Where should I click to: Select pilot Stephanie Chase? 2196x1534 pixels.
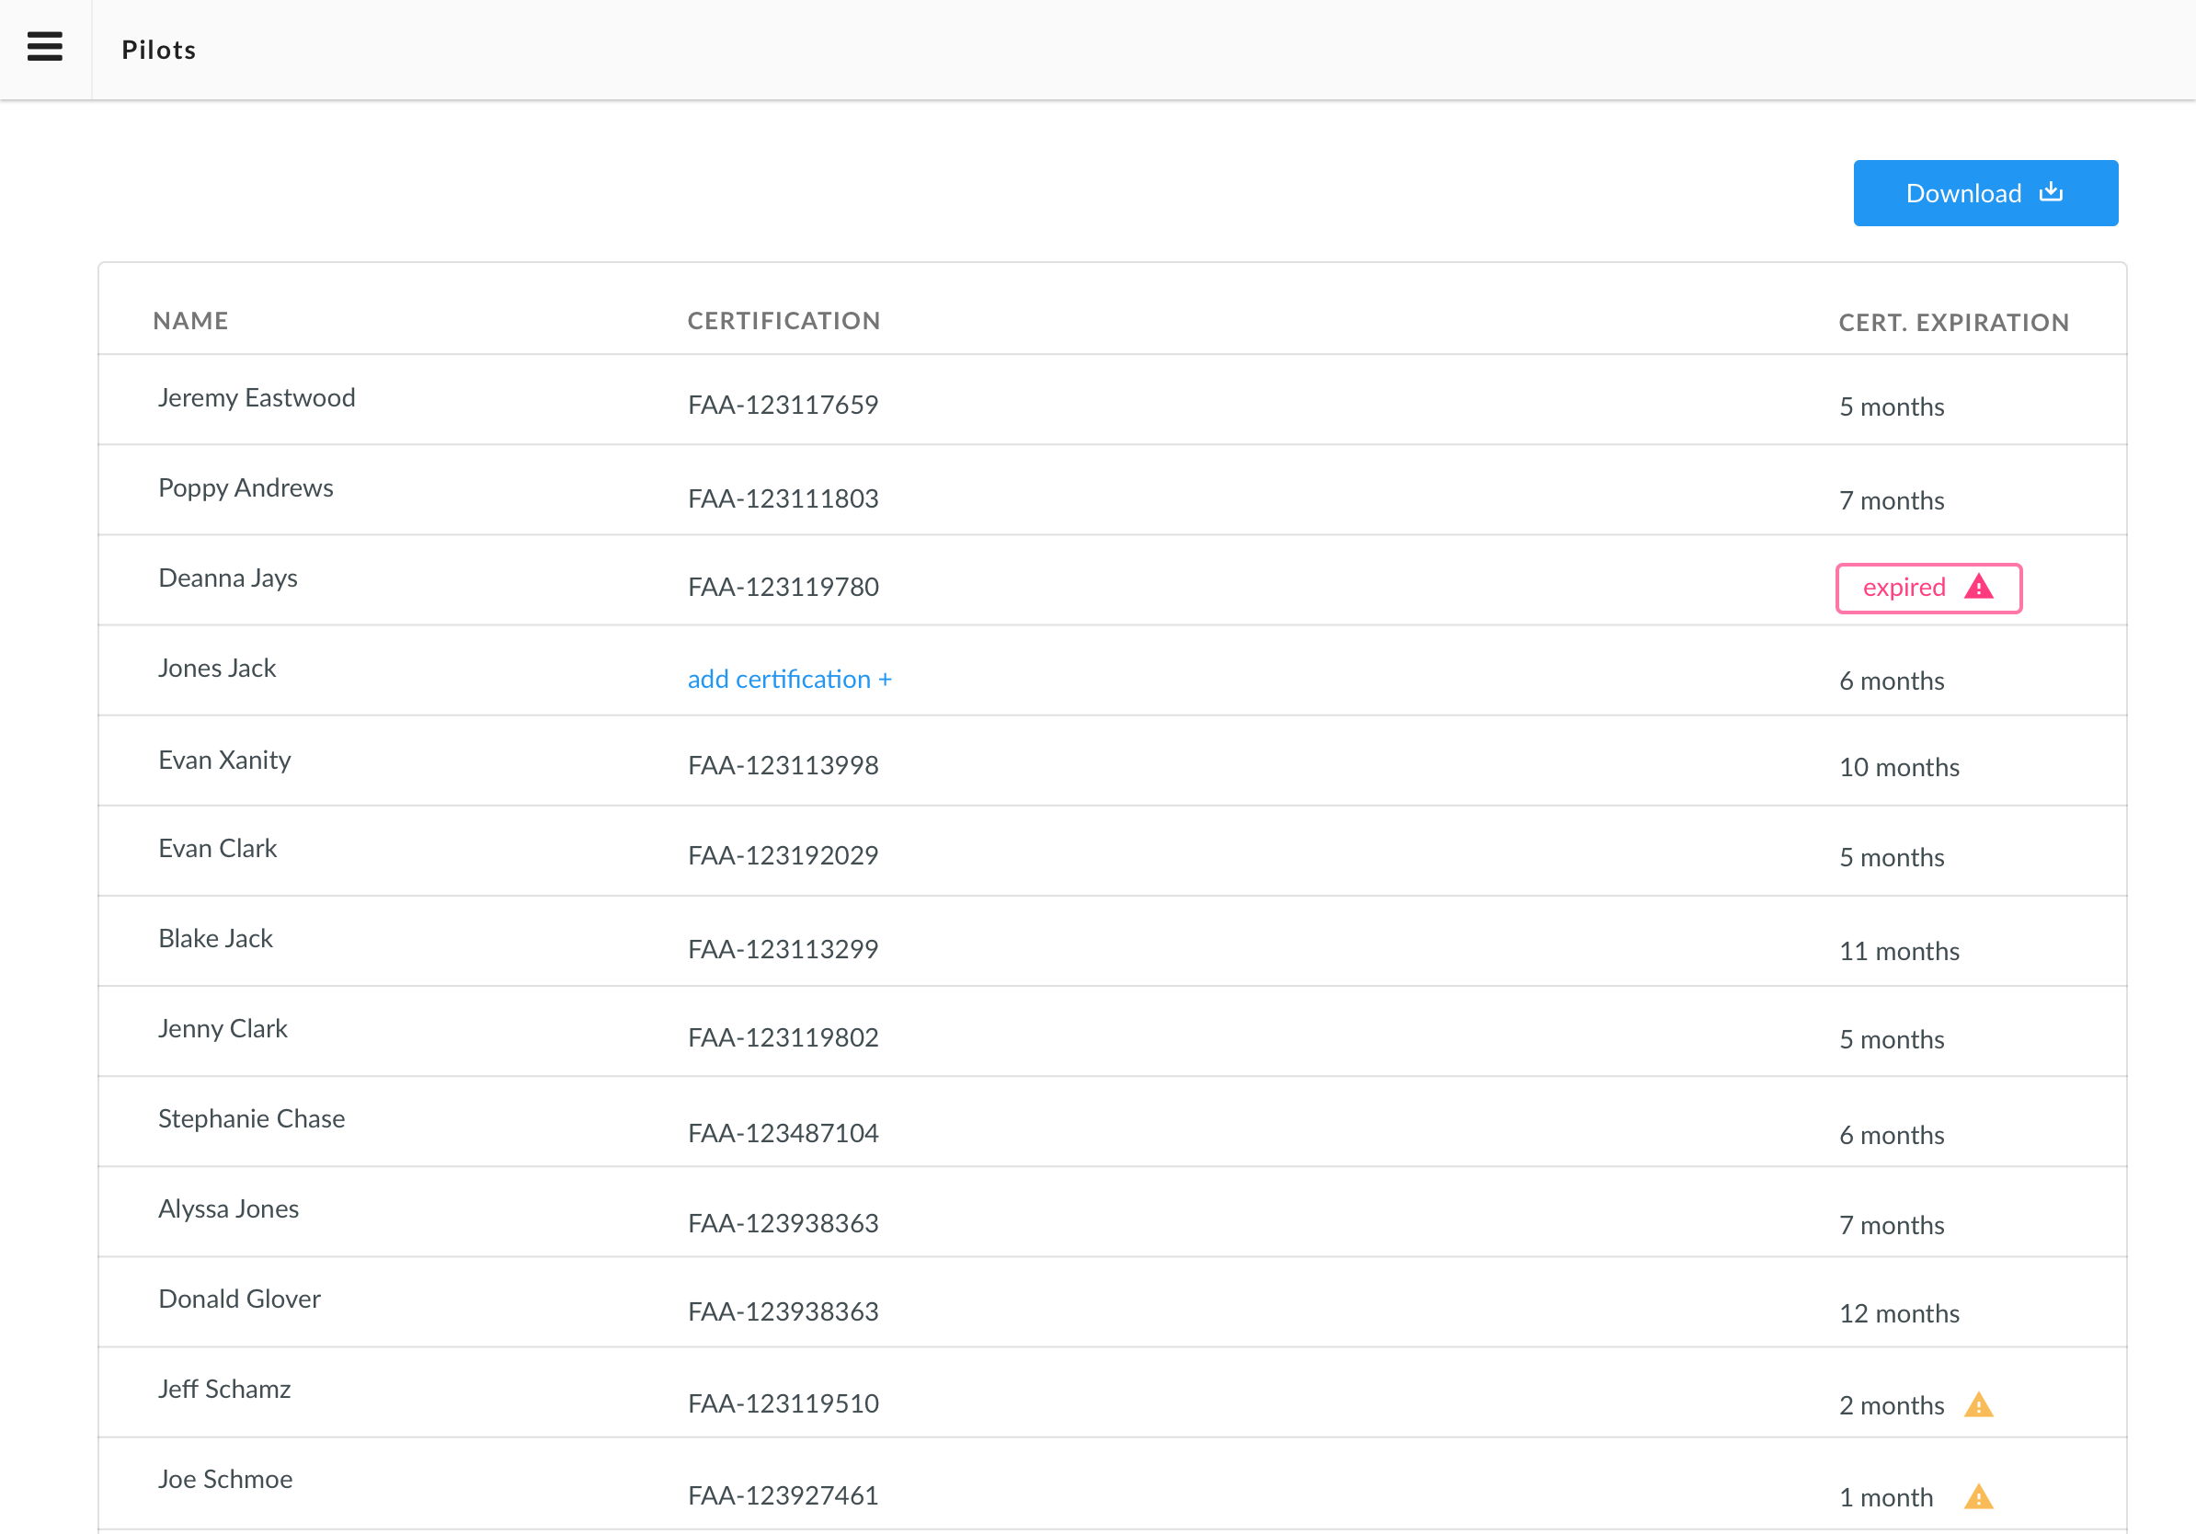click(x=252, y=1118)
